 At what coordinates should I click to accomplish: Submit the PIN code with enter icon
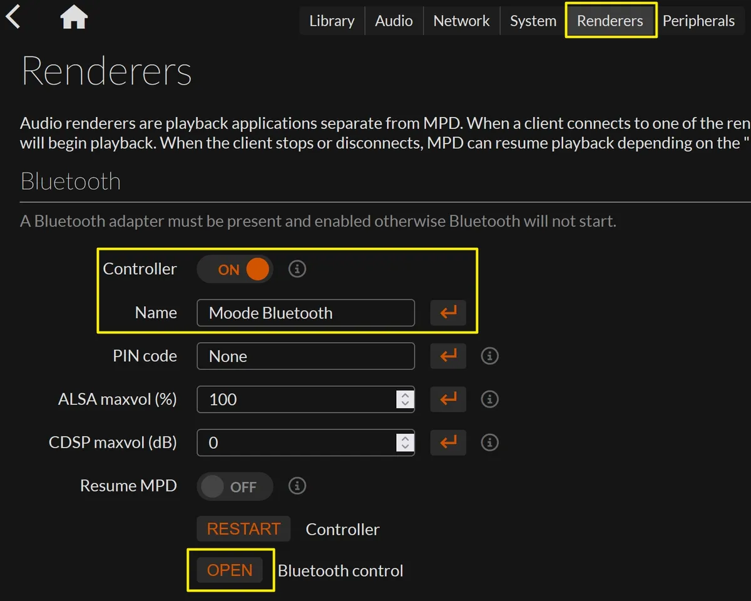pos(448,356)
